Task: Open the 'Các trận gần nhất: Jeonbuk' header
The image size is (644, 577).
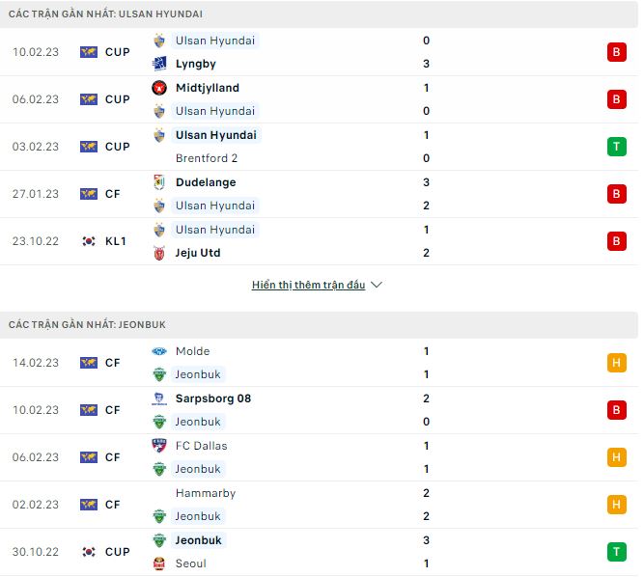Action: click(87, 325)
